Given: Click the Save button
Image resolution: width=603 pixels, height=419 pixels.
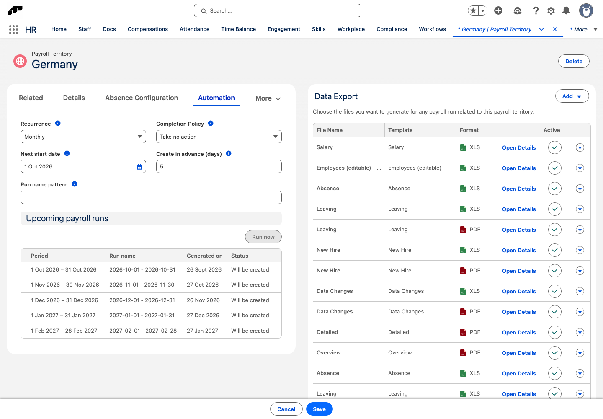Looking at the screenshot, I should [320, 409].
